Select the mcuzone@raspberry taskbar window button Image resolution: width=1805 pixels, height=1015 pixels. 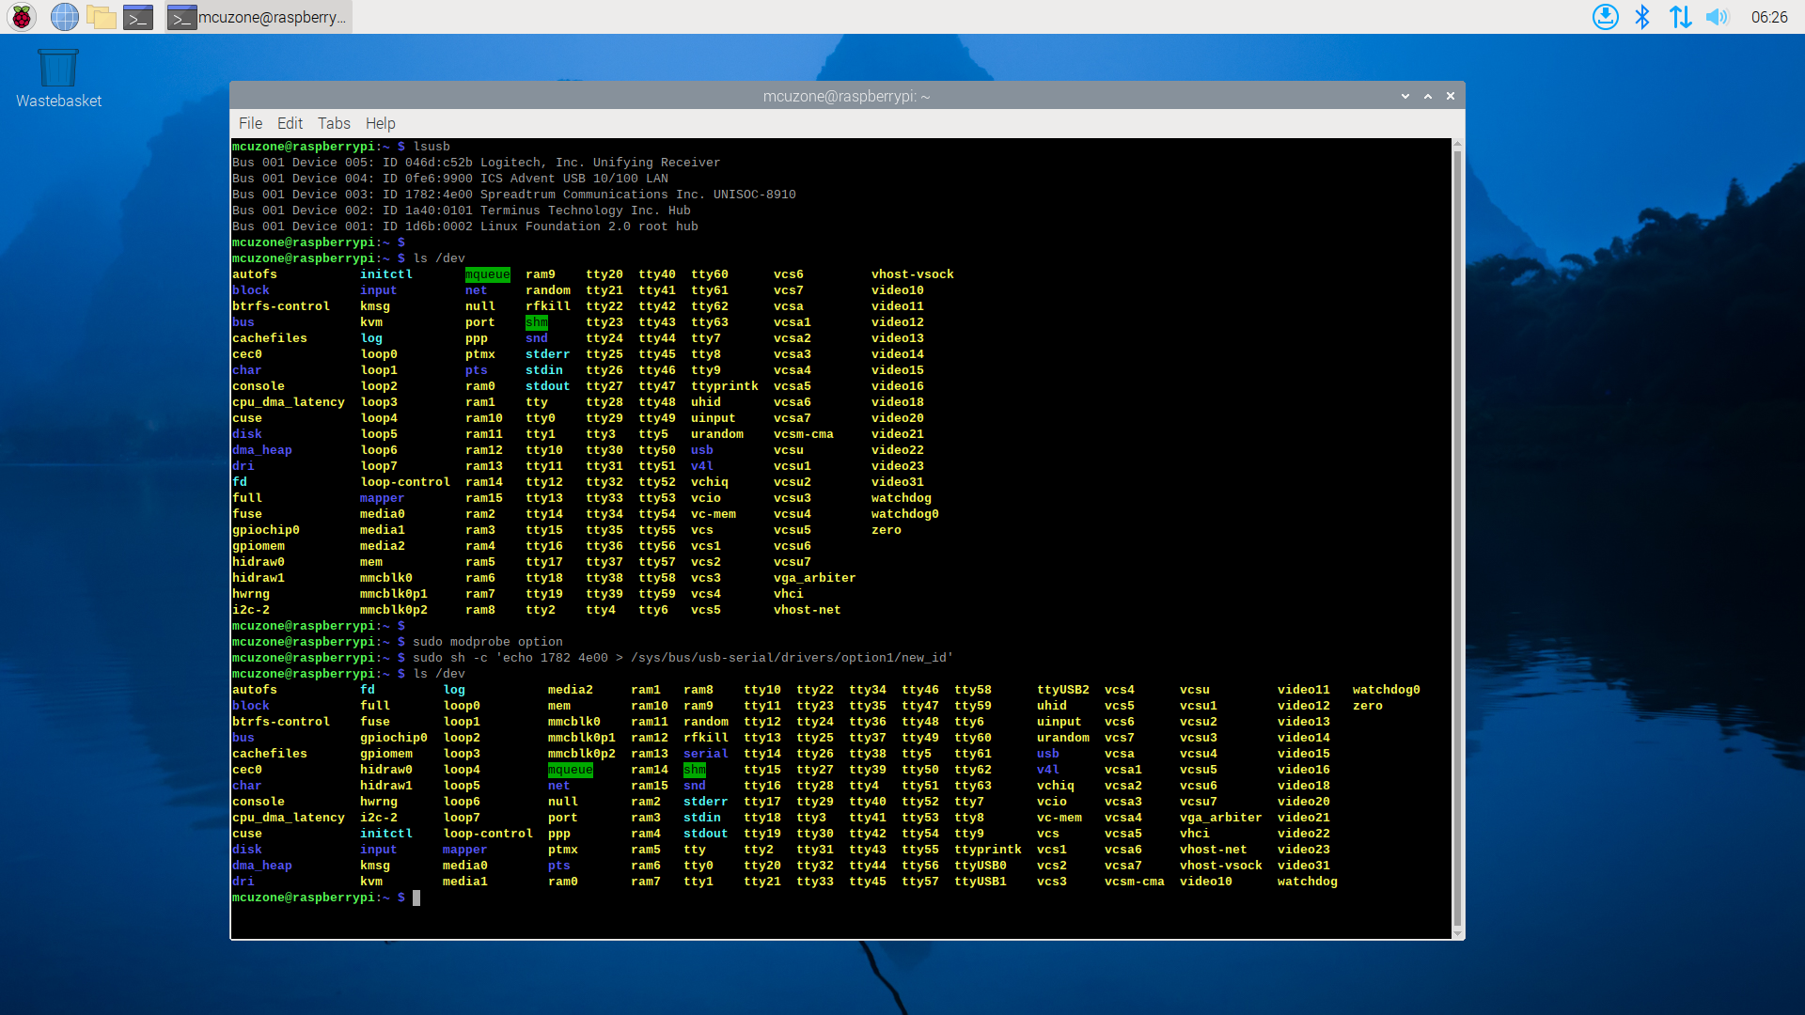coord(259,17)
